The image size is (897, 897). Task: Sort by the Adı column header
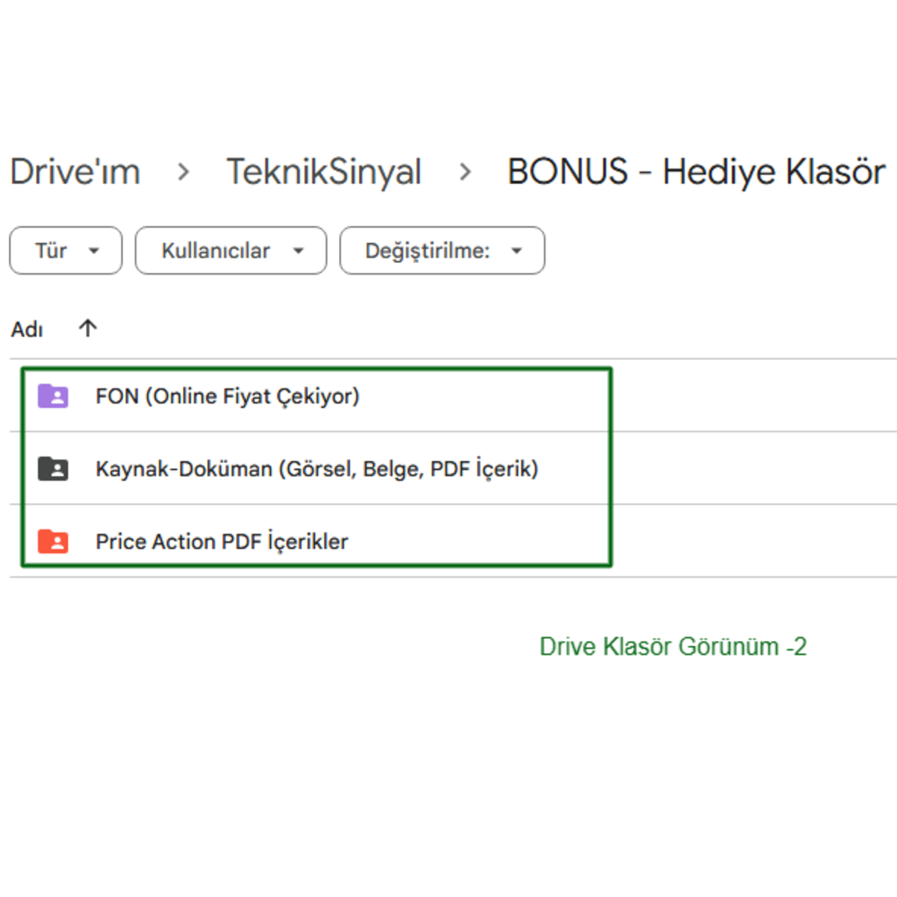coord(27,329)
